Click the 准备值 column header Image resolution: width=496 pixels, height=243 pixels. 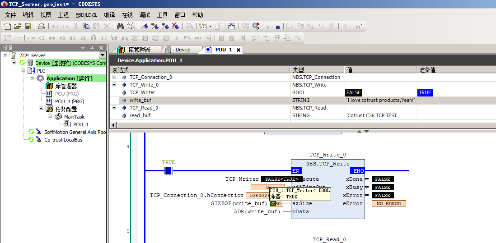coord(456,70)
